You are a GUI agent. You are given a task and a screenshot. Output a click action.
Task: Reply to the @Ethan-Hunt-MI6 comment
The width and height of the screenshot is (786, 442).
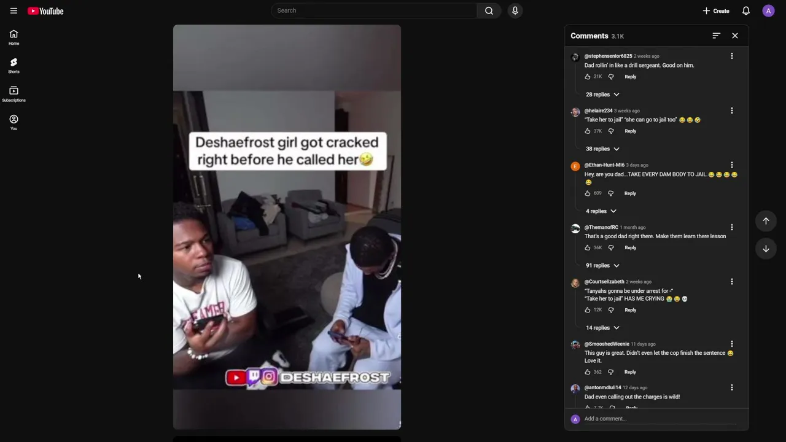pyautogui.click(x=630, y=193)
